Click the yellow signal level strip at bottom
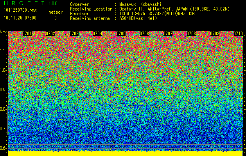The width and height of the screenshot is (246, 156). pyautogui.click(x=126, y=154)
